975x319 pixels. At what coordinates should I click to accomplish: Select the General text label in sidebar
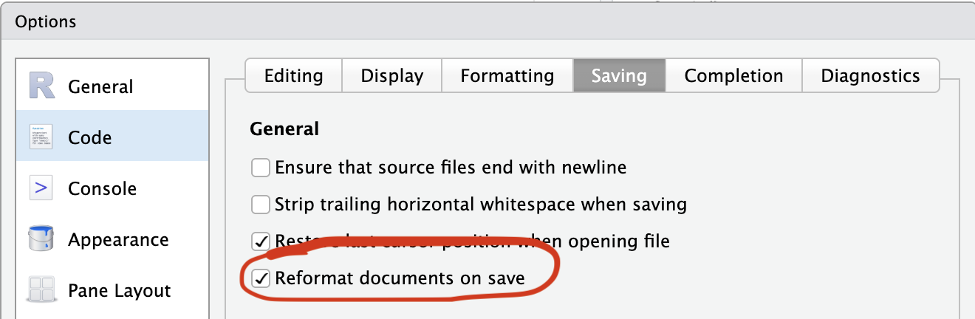100,86
